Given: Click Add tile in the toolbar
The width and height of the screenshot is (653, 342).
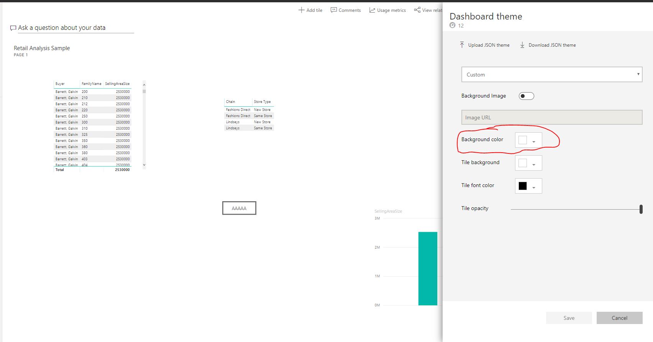Looking at the screenshot, I should pyautogui.click(x=310, y=10).
